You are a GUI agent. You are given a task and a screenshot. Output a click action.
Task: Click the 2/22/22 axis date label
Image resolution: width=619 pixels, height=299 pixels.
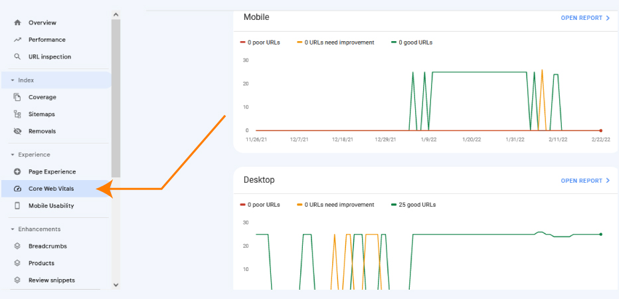[x=600, y=140]
